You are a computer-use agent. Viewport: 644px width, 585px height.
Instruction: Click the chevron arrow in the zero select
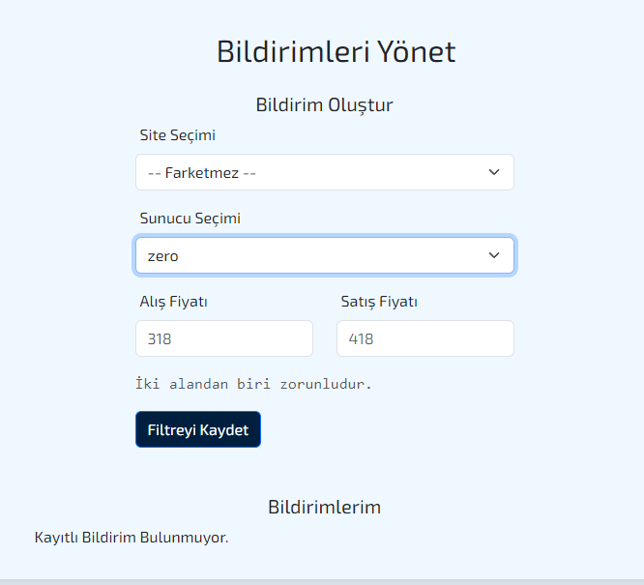click(x=494, y=255)
